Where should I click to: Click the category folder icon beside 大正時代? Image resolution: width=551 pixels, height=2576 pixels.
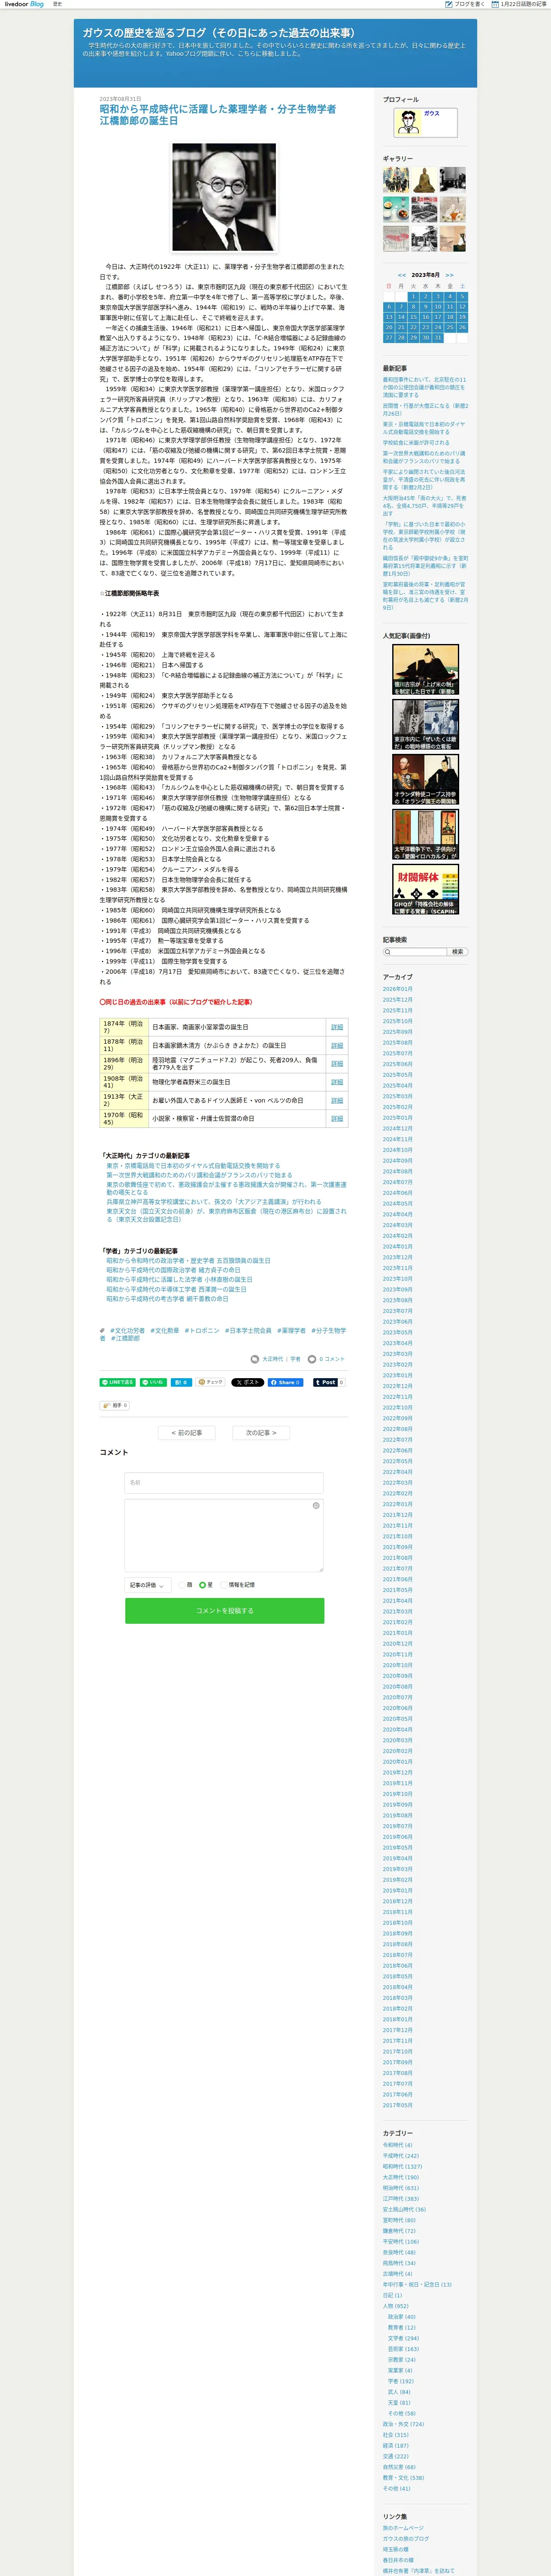[255, 1359]
